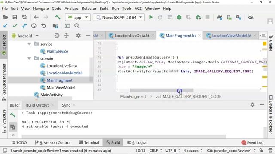Open Build panel settings gear
275x154 pixels.
click(x=252, y=104)
